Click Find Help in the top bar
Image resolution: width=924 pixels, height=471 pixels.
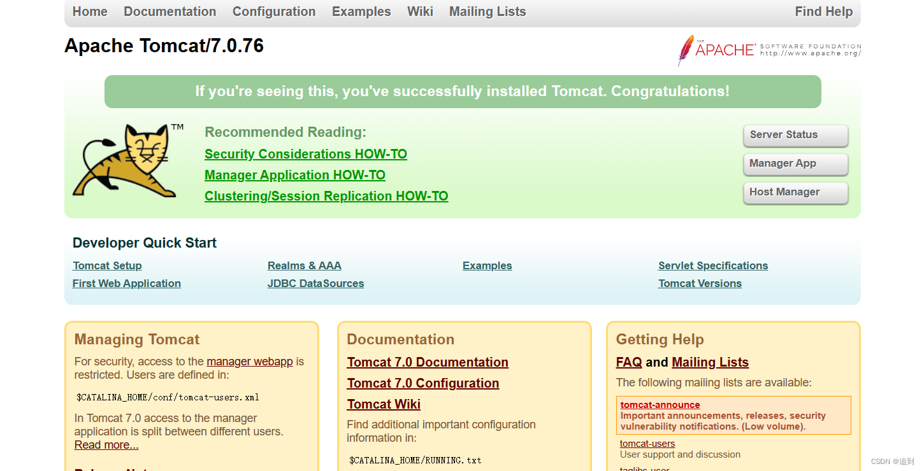824,11
